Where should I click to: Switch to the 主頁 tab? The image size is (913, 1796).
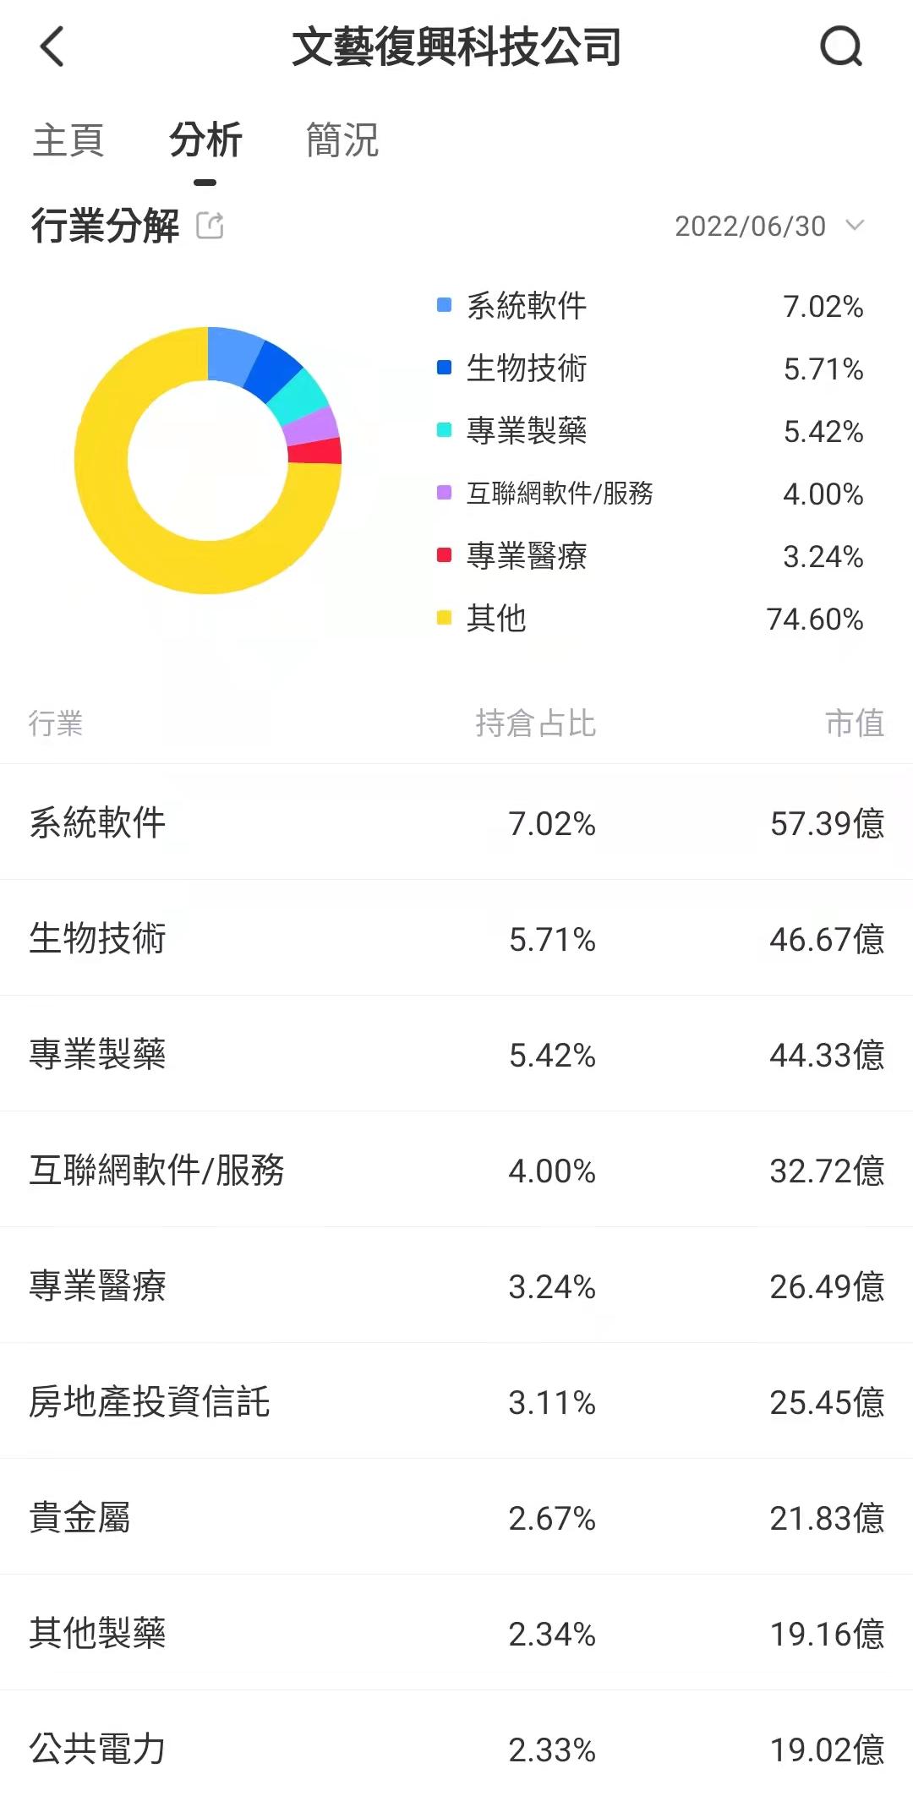pyautogui.click(x=68, y=138)
